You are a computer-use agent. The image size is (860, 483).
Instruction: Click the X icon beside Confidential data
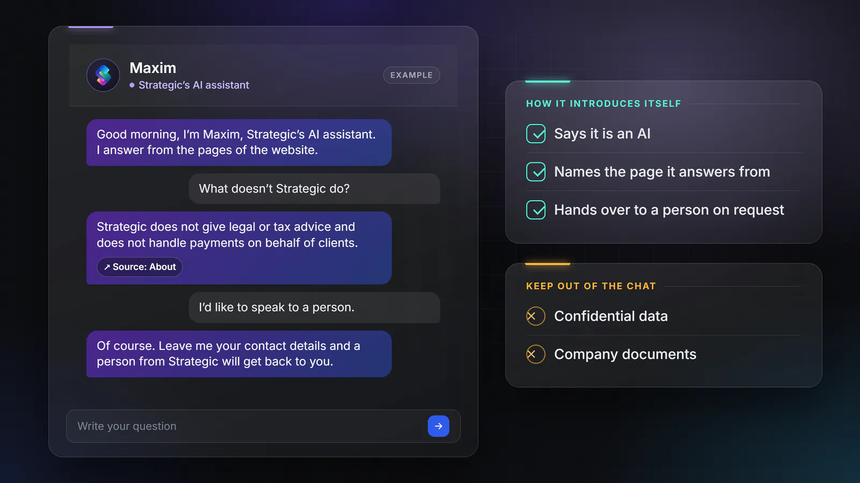click(x=536, y=316)
